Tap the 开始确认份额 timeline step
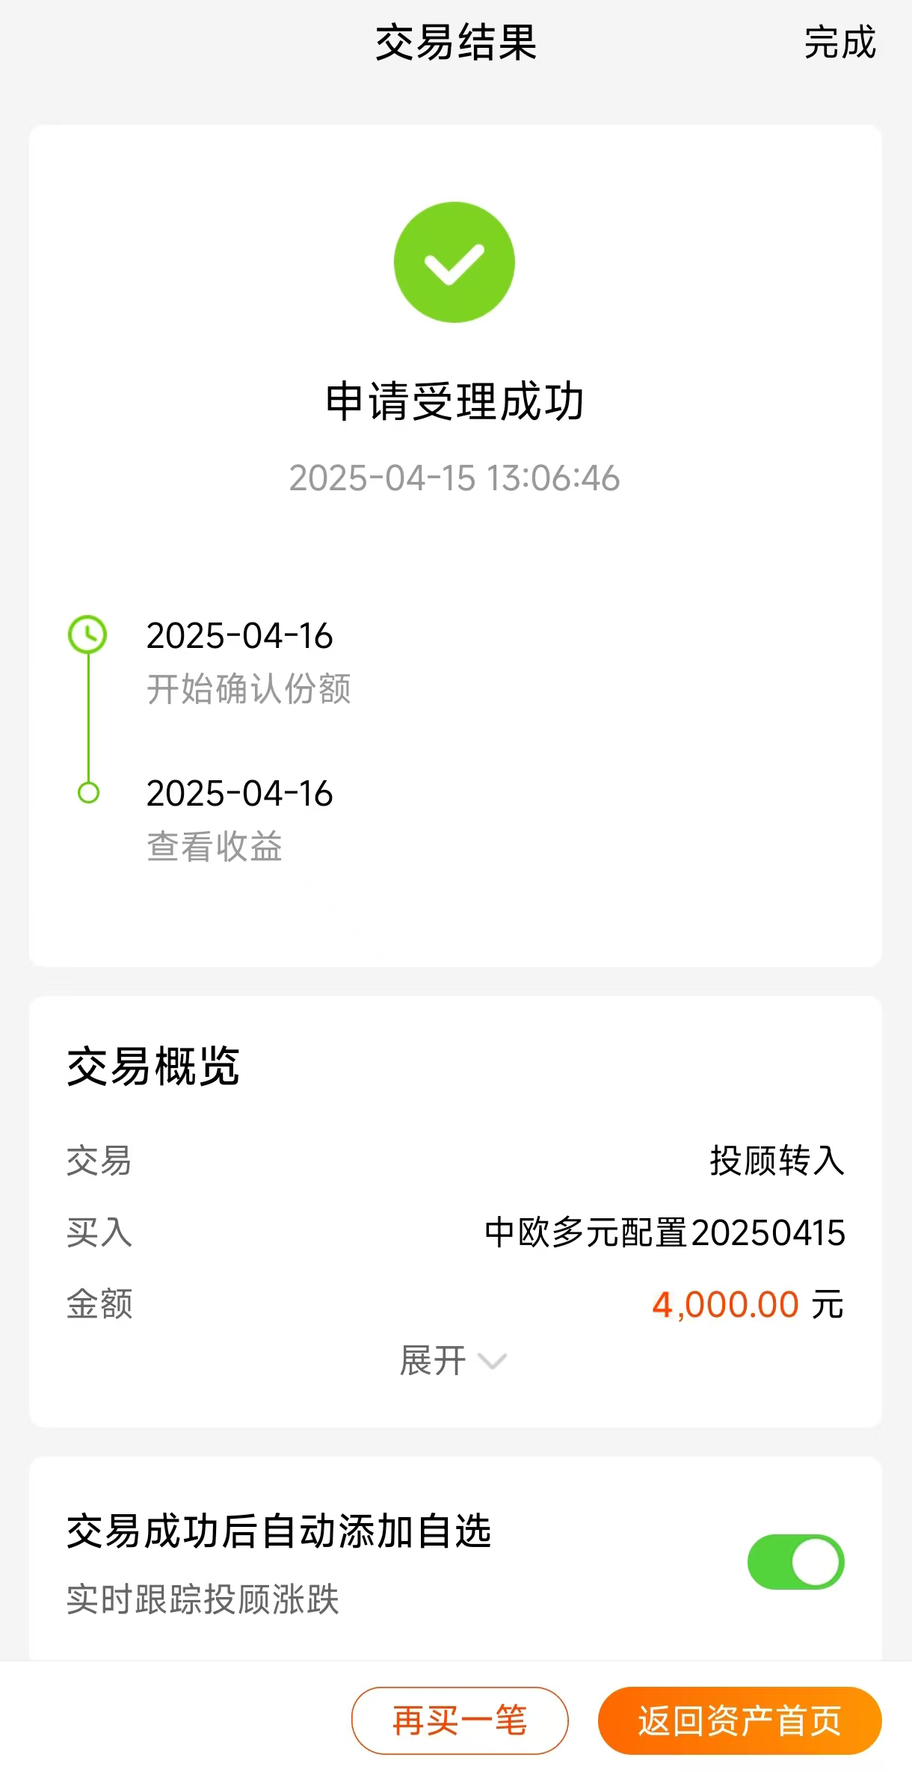The width and height of the screenshot is (912, 1772). click(248, 688)
